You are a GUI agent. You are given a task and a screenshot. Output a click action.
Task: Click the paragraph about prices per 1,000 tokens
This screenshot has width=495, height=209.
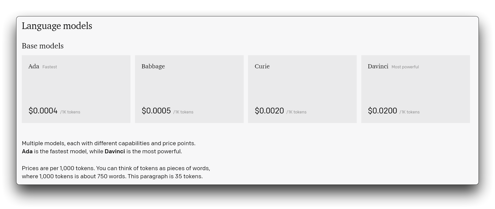(x=116, y=172)
